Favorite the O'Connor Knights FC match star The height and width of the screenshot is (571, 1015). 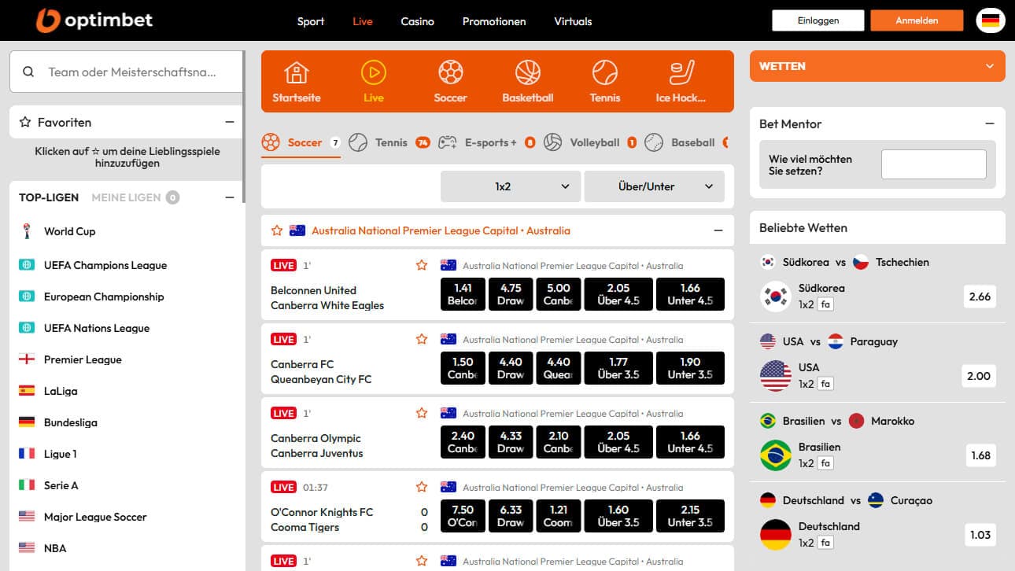[422, 487]
